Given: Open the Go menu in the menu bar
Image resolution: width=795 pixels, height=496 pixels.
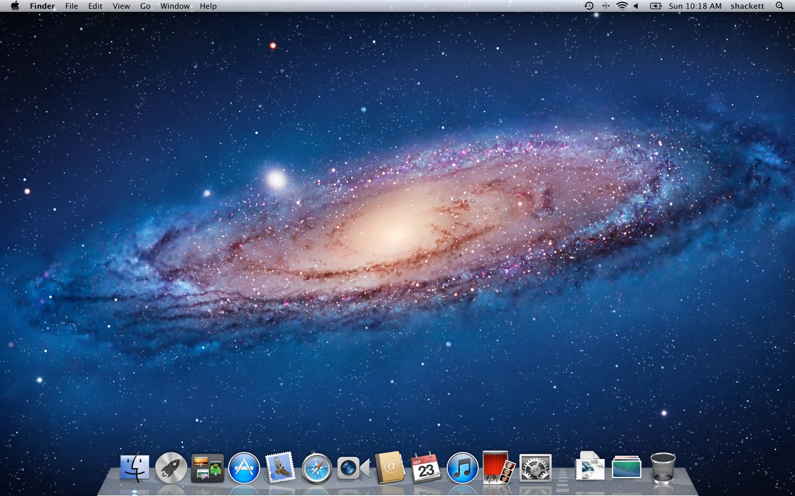Looking at the screenshot, I should click(x=145, y=6).
